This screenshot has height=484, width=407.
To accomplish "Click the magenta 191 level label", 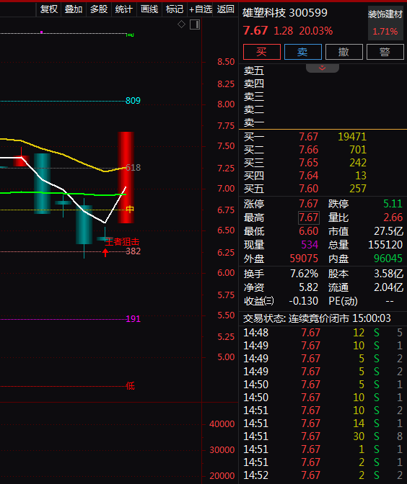I will coord(134,319).
